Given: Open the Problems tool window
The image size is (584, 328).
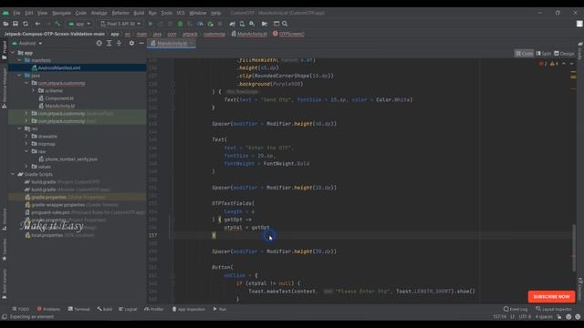Looking at the screenshot, I should [48, 309].
